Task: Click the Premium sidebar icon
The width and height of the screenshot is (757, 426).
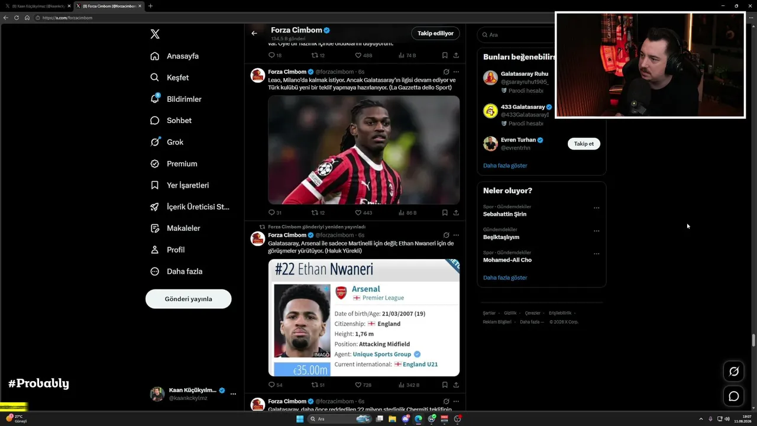Action: tap(155, 164)
